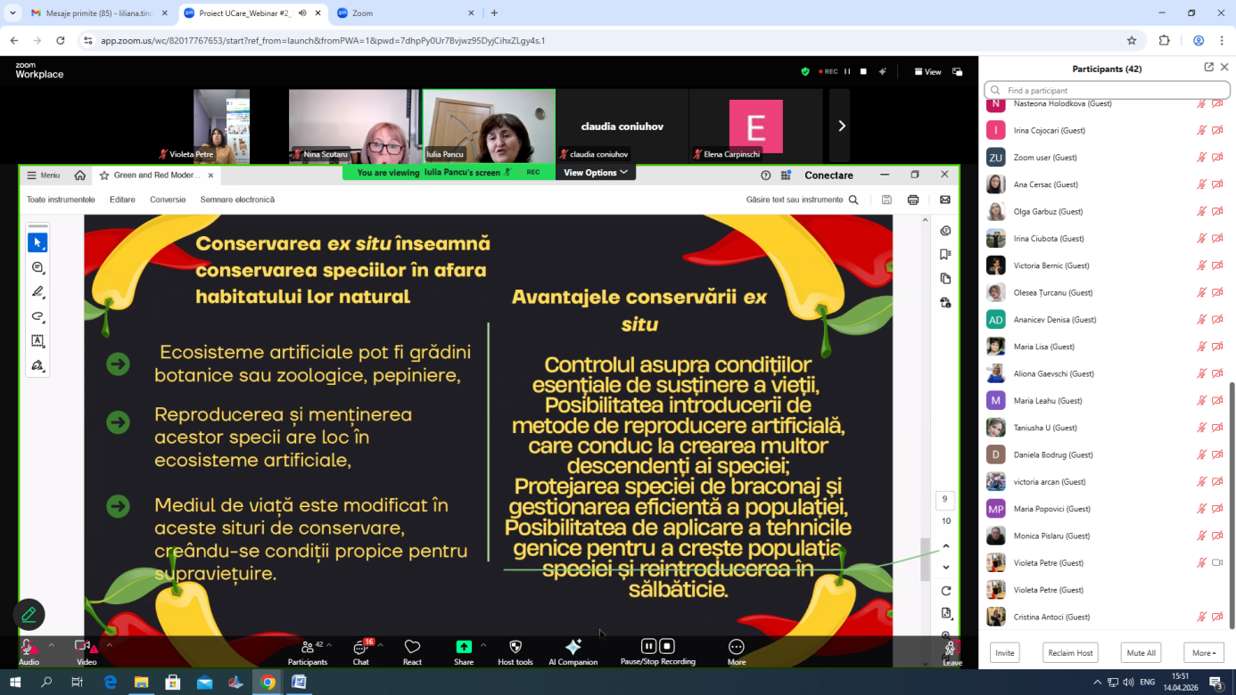Screen dimensions: 1236x695
Task: Pause the recording in bottom toolbar
Action: [649, 646]
